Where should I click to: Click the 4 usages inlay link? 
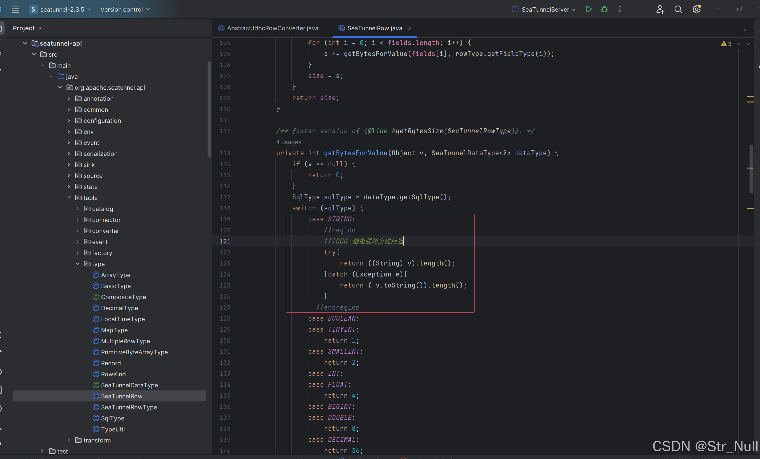pyautogui.click(x=288, y=142)
